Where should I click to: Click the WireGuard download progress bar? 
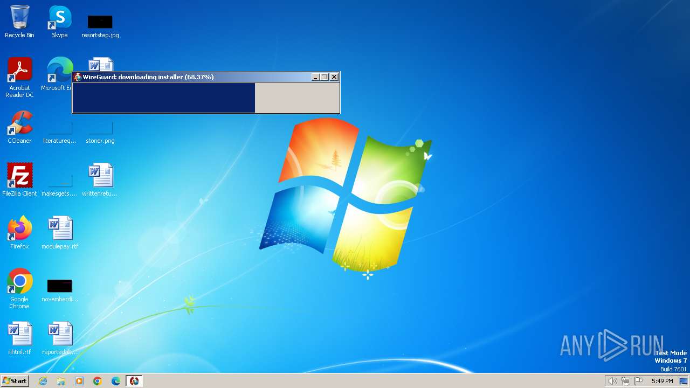click(x=206, y=98)
